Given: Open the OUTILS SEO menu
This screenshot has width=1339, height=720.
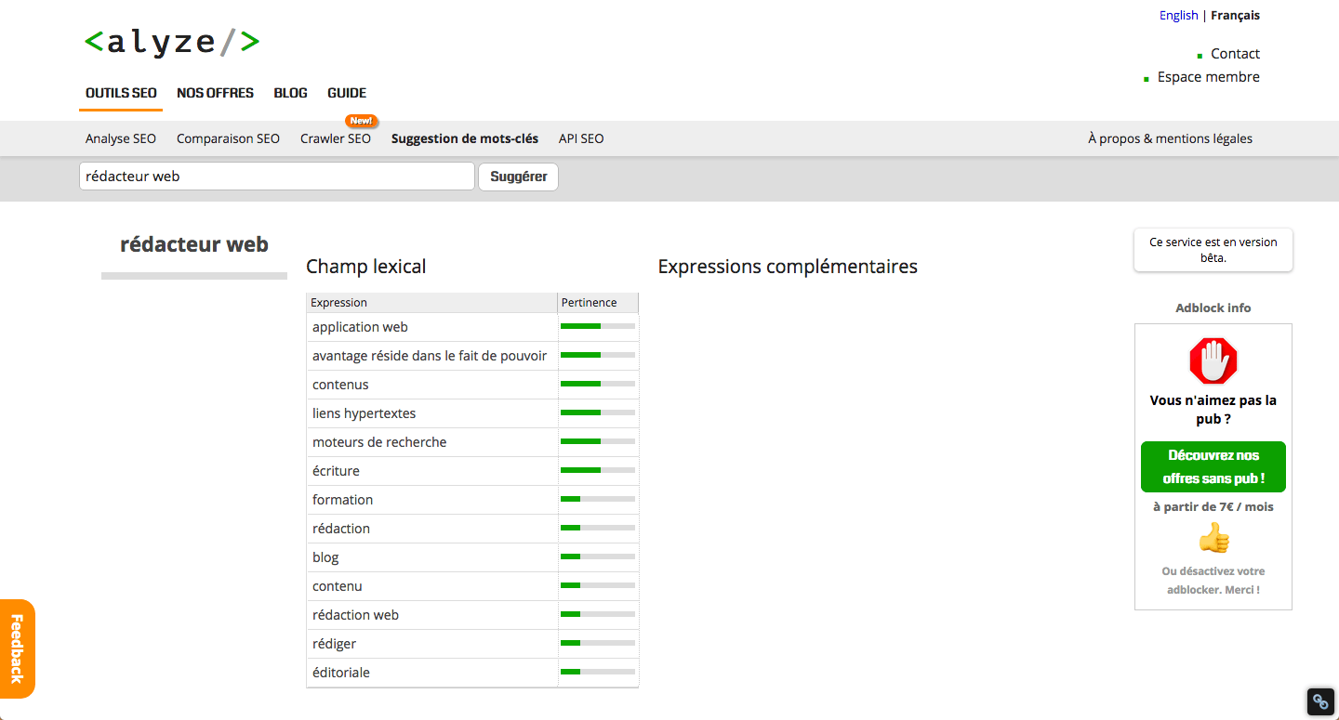Looking at the screenshot, I should tap(121, 93).
